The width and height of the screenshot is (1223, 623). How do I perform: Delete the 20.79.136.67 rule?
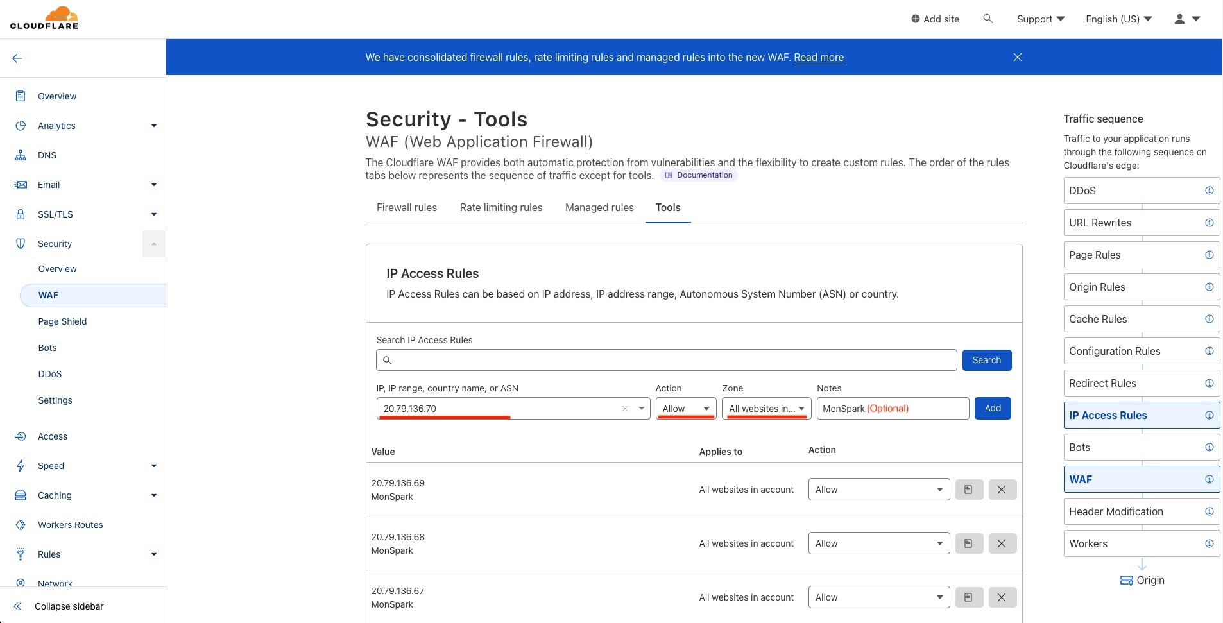click(x=1002, y=597)
